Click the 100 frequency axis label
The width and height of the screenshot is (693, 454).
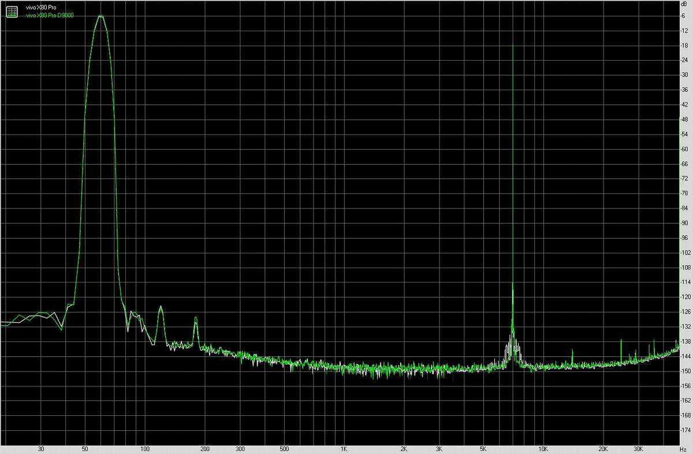145,448
